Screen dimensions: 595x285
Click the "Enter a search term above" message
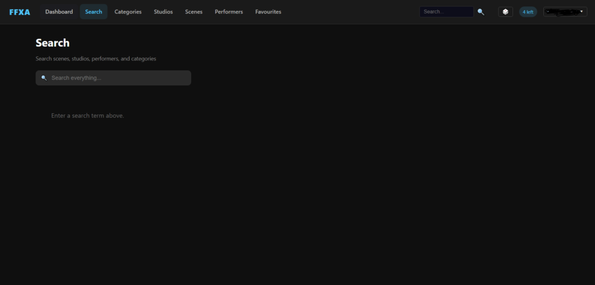(x=88, y=116)
